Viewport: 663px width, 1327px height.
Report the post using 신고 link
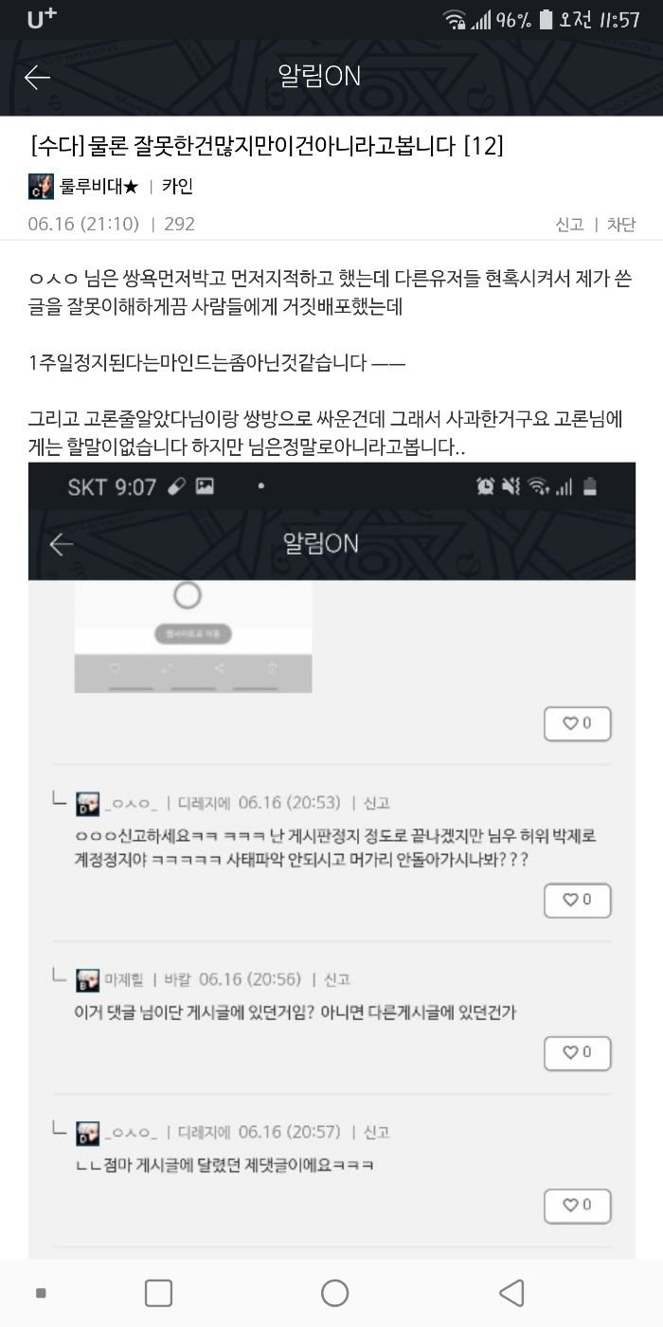coord(569,225)
